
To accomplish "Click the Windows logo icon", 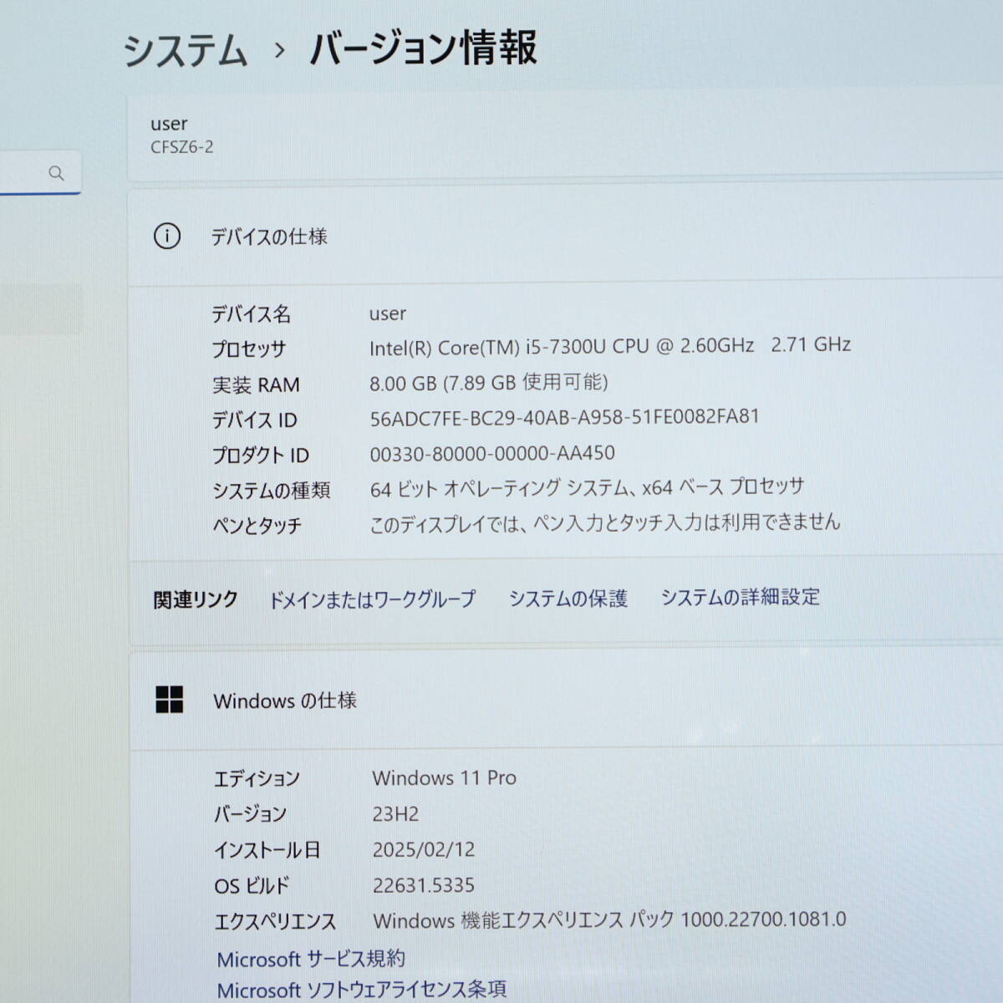I will (169, 700).
